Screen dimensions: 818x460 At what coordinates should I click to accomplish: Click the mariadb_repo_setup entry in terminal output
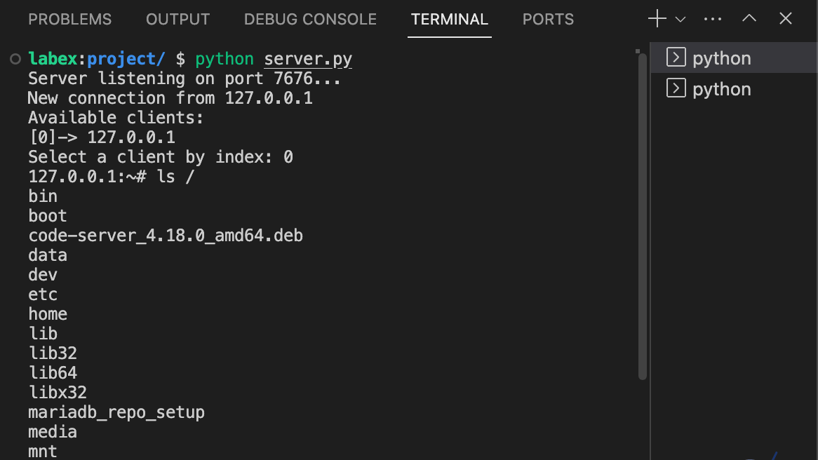point(116,412)
